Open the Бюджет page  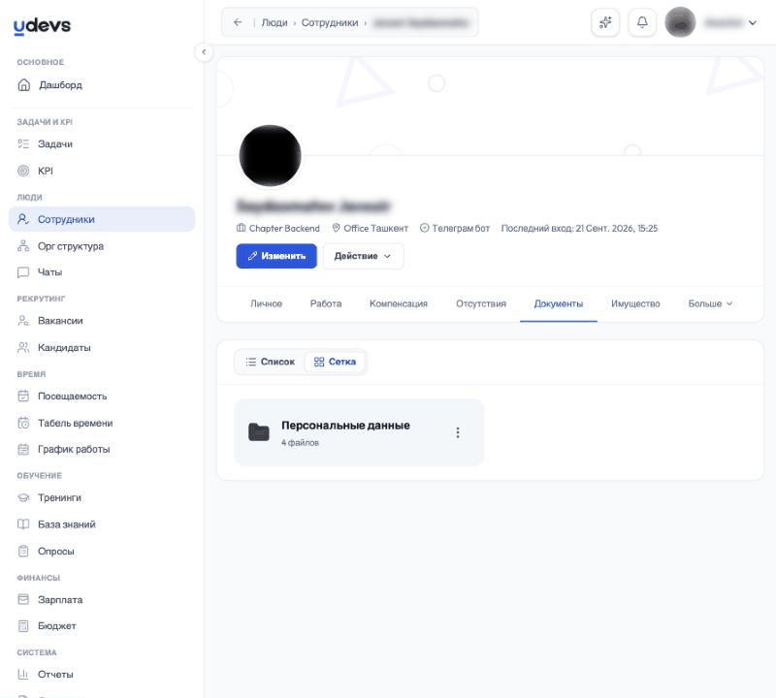click(x=102, y=625)
